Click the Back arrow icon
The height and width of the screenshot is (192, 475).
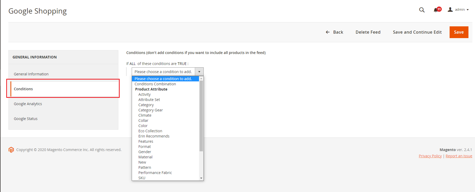tap(328, 32)
